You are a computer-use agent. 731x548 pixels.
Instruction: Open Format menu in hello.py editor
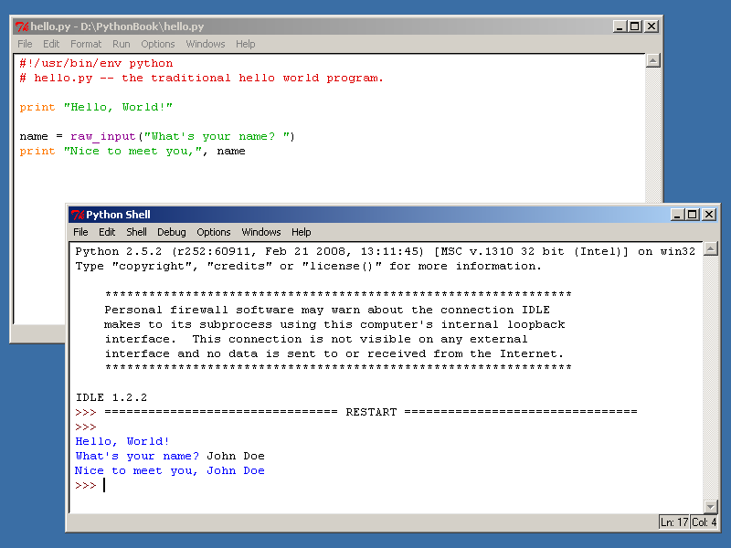pos(86,44)
